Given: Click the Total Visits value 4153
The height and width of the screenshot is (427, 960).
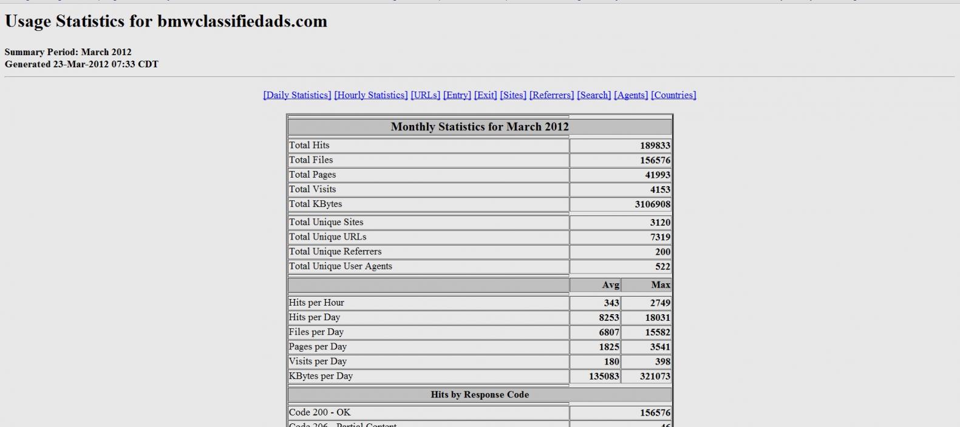Looking at the screenshot, I should coord(659,189).
